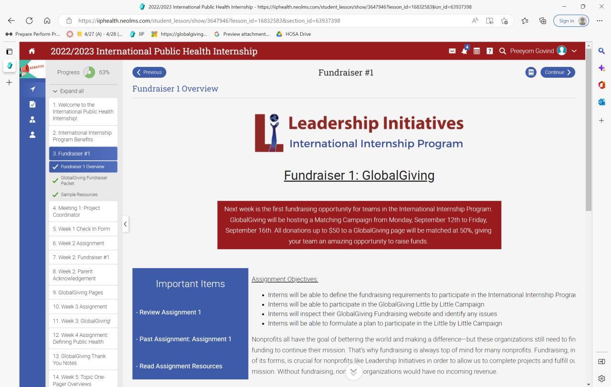Go to the course home icon
The height and width of the screenshot is (387, 611).
[x=32, y=51]
